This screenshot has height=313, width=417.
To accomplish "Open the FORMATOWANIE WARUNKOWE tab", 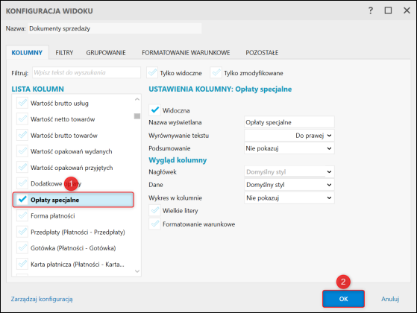I will tap(186, 53).
